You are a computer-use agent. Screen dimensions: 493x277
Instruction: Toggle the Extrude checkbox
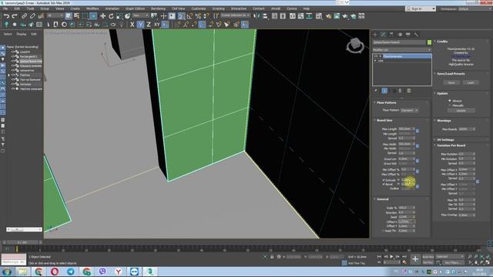(384, 180)
